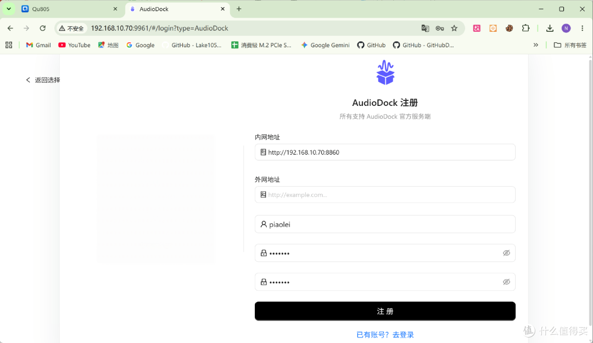Screen dimensions: 593x343
Task: Click the AudioDock logo icon
Action: point(385,72)
